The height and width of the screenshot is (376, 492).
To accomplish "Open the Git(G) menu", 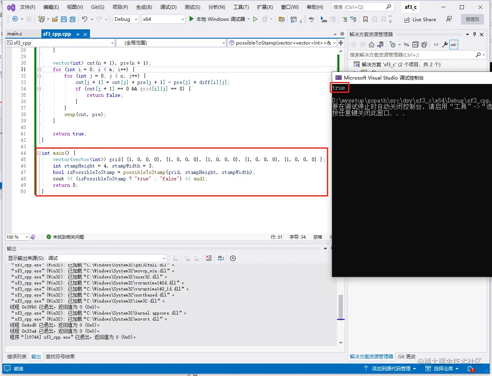I will click(x=98, y=7).
